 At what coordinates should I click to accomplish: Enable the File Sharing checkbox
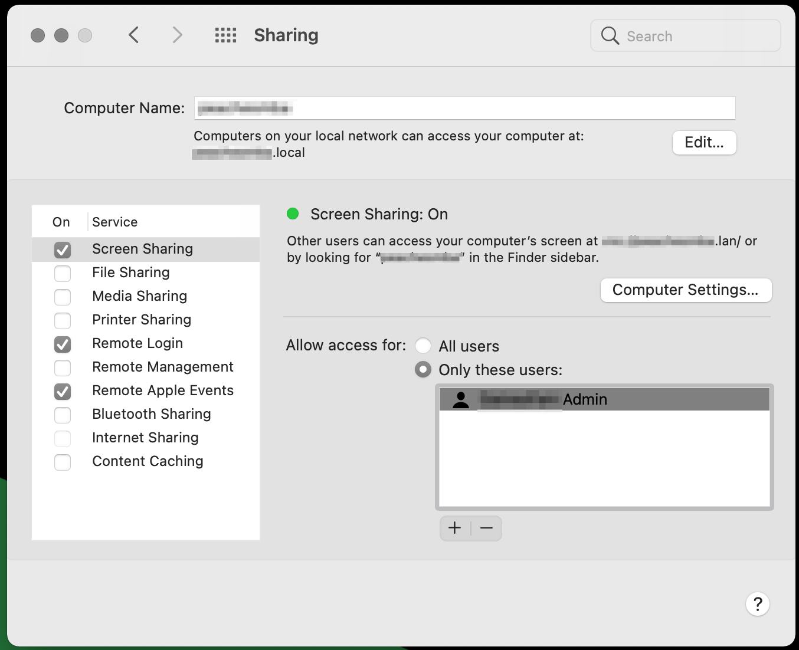pyautogui.click(x=63, y=274)
